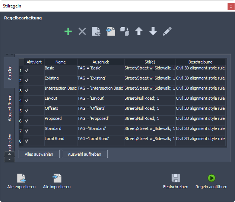Select the name cell 'Intersection Basic'

tap(61, 90)
